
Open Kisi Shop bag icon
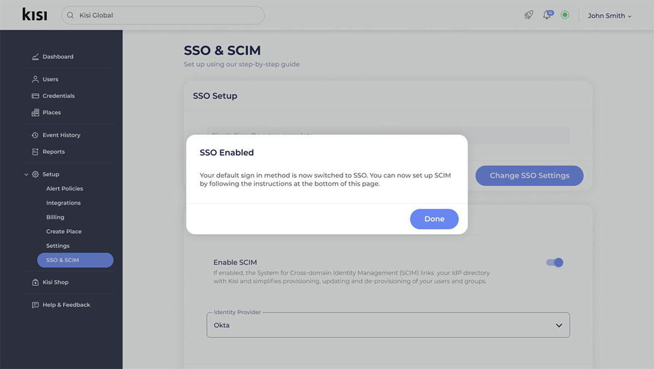click(x=35, y=282)
